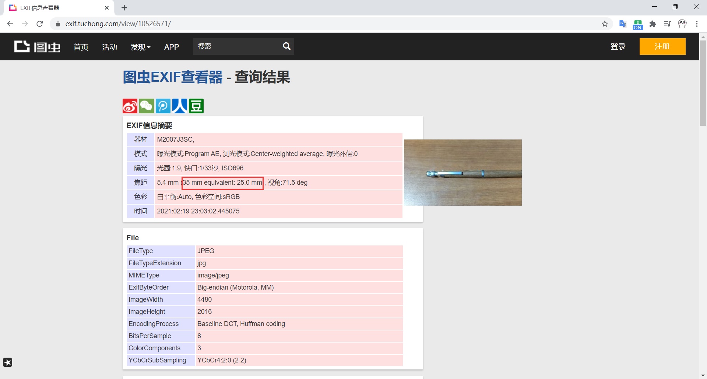The width and height of the screenshot is (707, 379).
Task: Click FileType value JPEG
Action: pos(205,251)
